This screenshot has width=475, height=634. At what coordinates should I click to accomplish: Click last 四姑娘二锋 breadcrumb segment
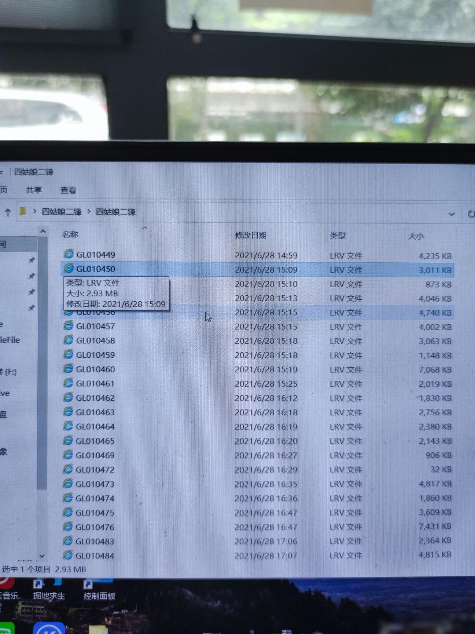[115, 212]
